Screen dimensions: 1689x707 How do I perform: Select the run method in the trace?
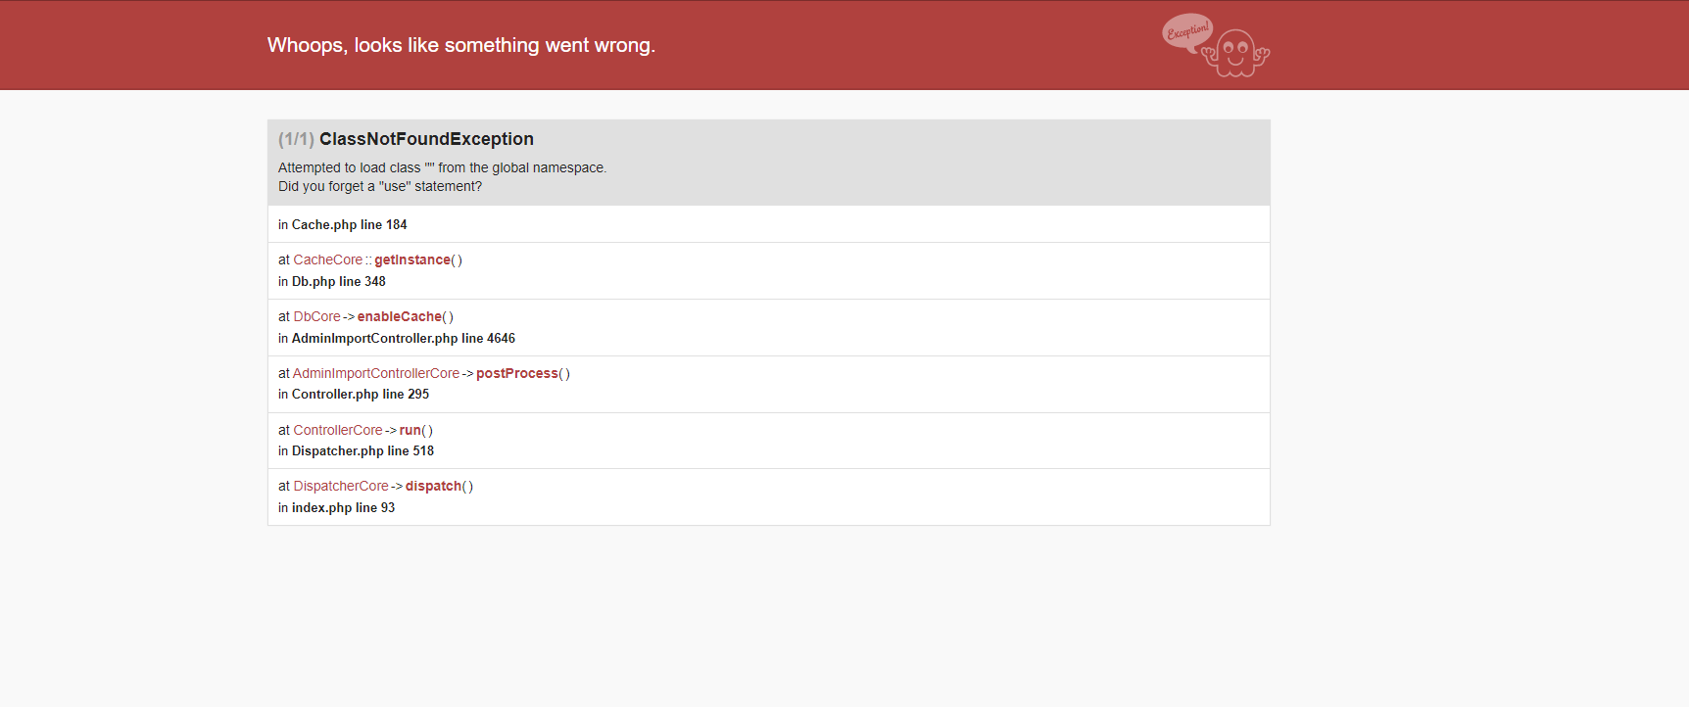[x=410, y=431]
